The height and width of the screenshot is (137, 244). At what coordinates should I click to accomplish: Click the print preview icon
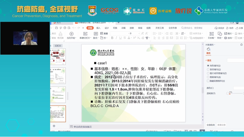[x=69, y=28]
